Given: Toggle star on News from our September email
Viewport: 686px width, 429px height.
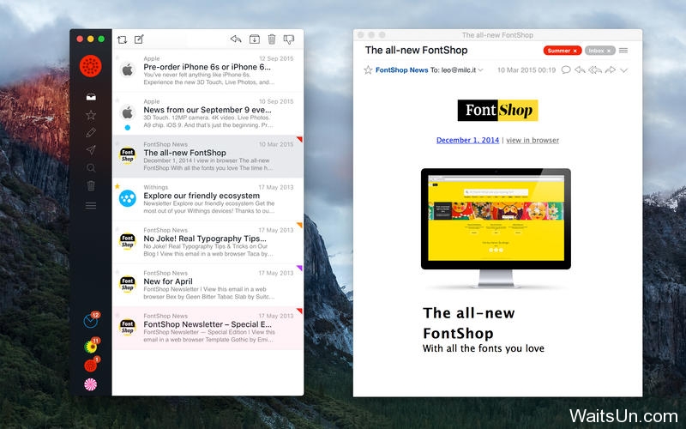Looking at the screenshot, I should 117,100.
